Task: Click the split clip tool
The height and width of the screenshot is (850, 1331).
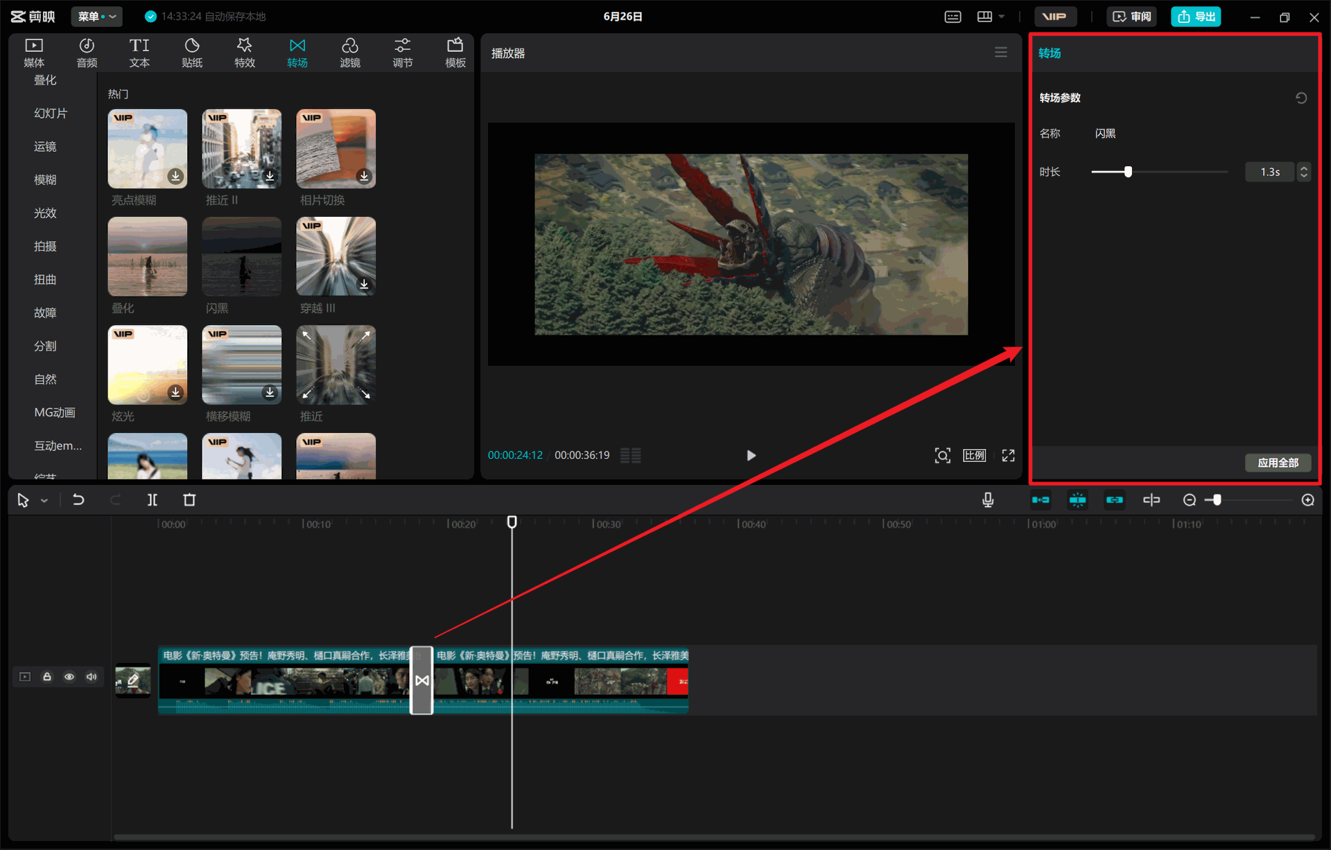Action: [x=153, y=499]
